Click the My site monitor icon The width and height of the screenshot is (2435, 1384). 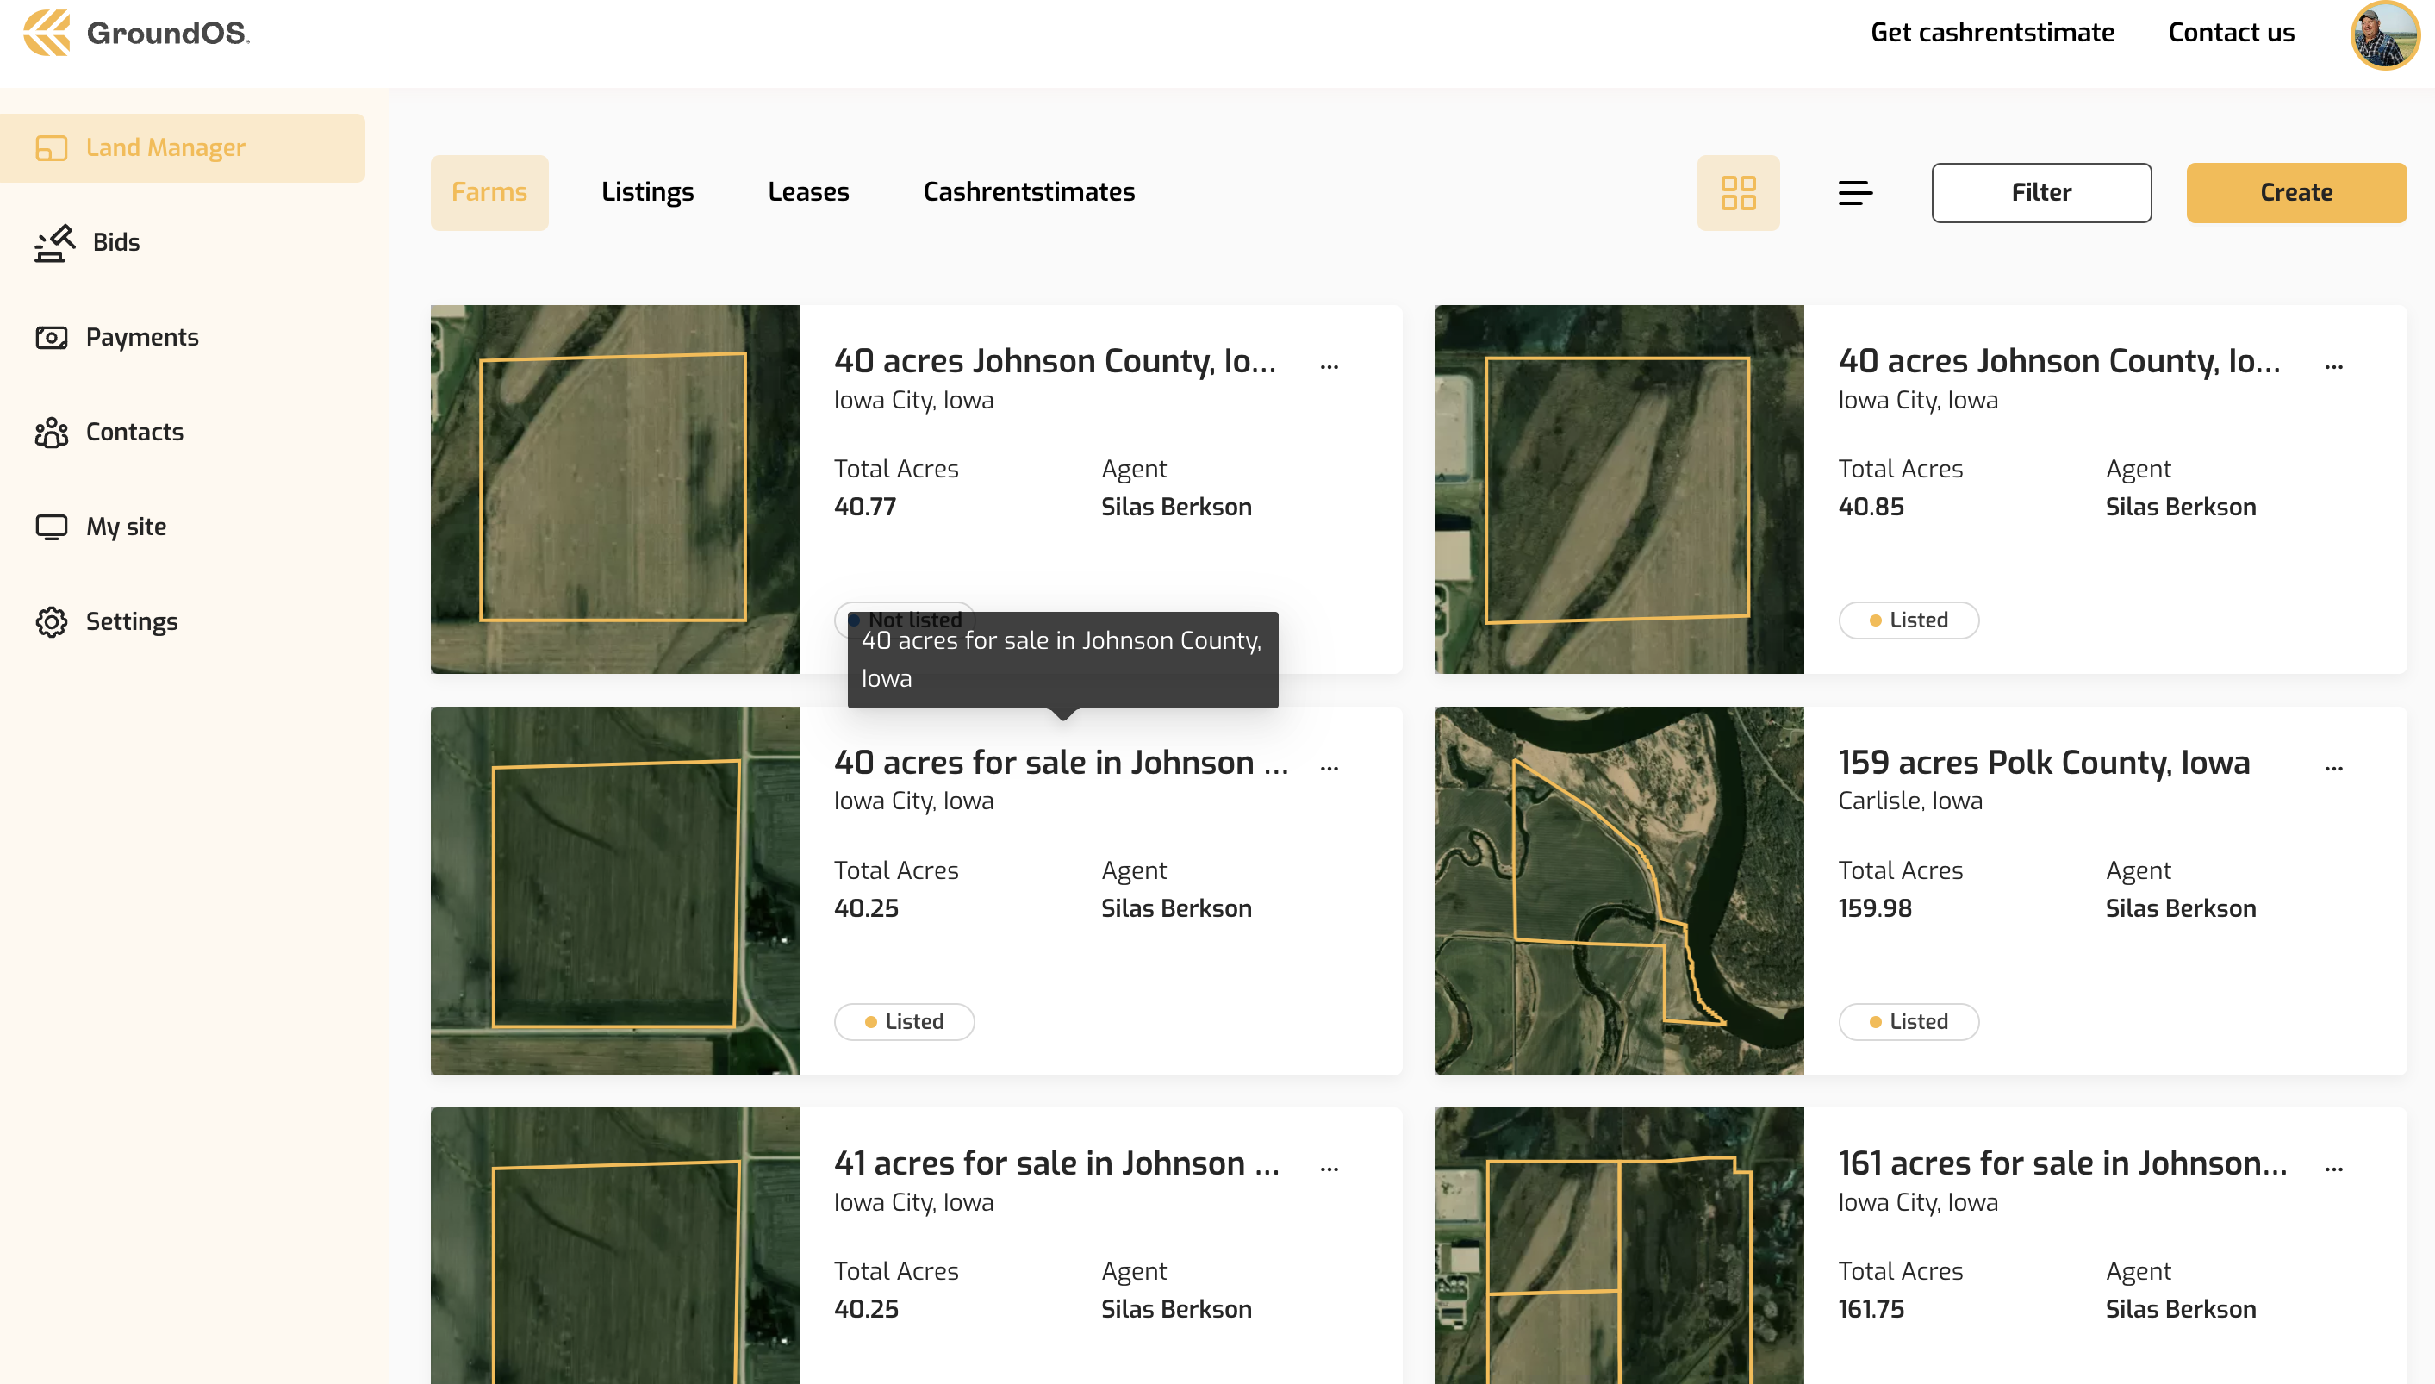(52, 527)
